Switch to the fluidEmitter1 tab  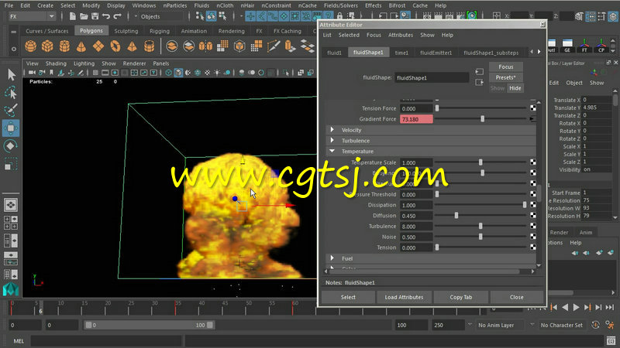tap(436, 53)
